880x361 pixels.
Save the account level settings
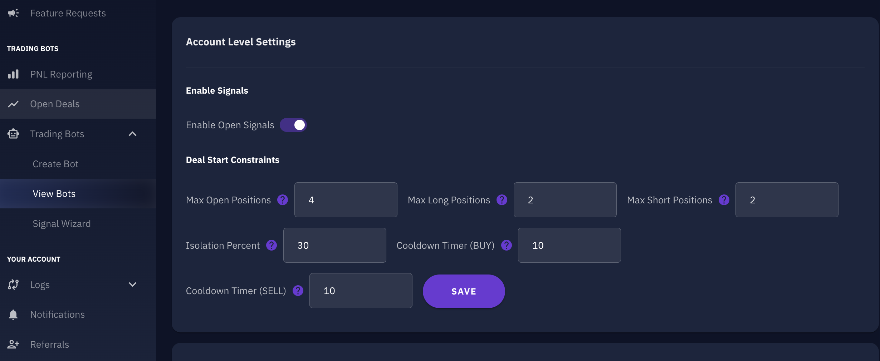click(x=464, y=291)
